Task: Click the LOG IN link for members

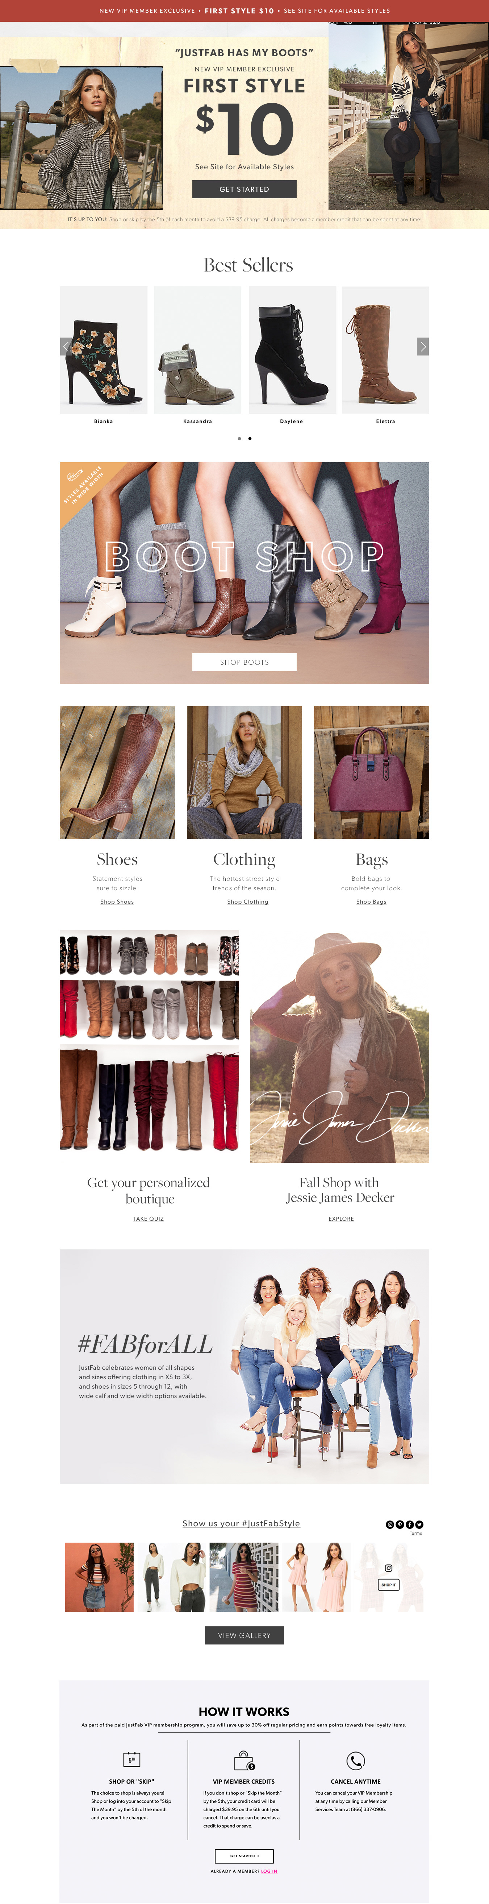Action: point(269,1871)
